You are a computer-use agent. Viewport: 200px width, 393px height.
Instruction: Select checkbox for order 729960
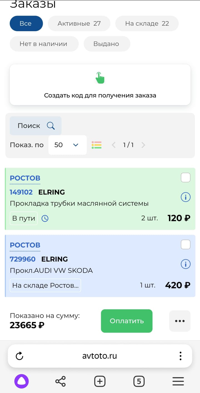186,245
